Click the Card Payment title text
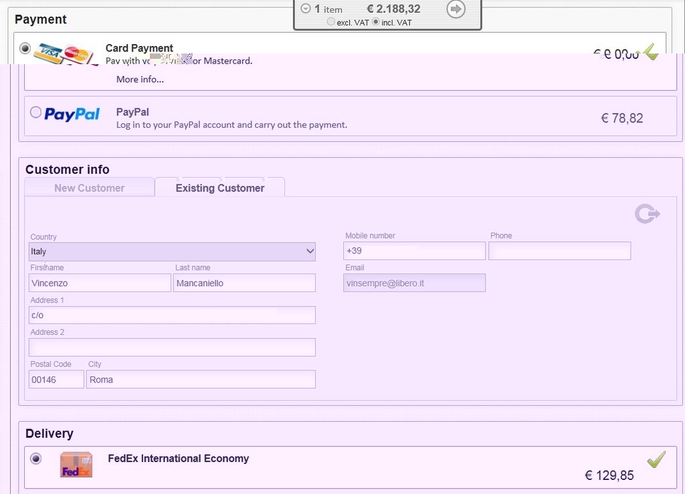 tap(139, 48)
